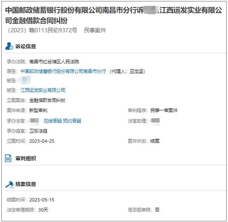Click the 民事案件 case type label
This screenshot has height=222, width=228.
[95, 31]
